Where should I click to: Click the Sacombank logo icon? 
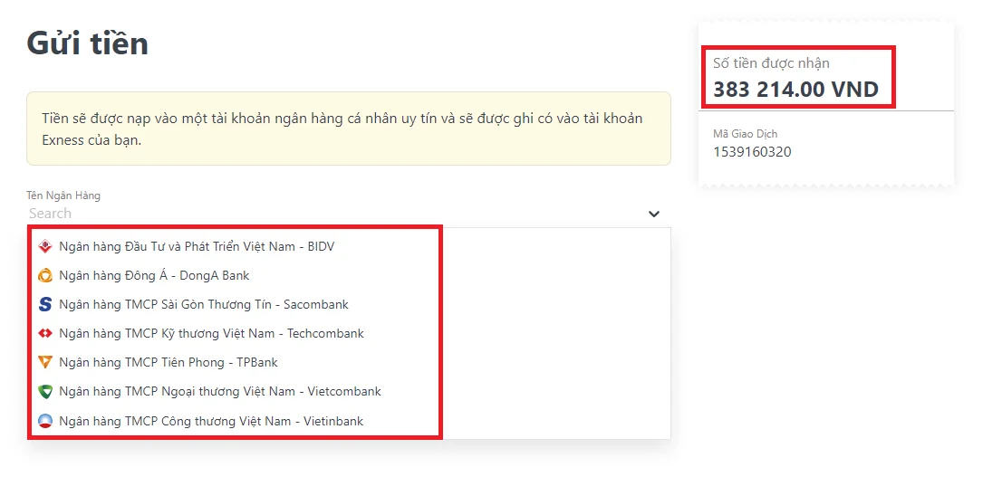point(44,304)
